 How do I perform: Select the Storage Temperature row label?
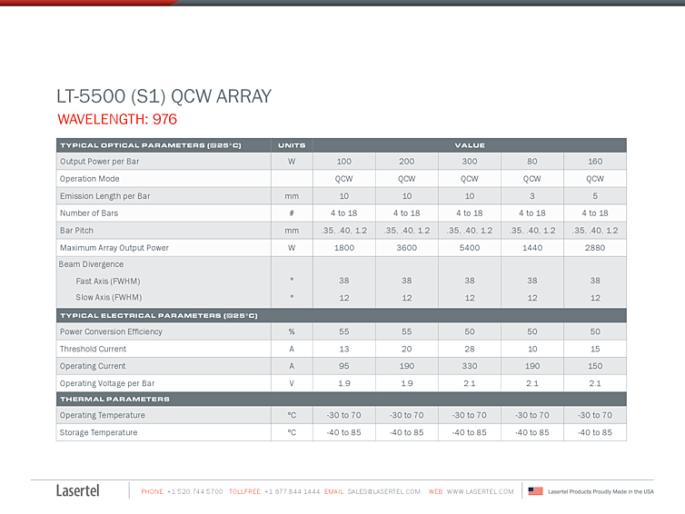point(99,432)
